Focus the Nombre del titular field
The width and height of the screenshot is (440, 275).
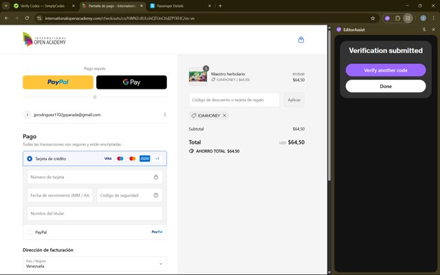coord(95,214)
